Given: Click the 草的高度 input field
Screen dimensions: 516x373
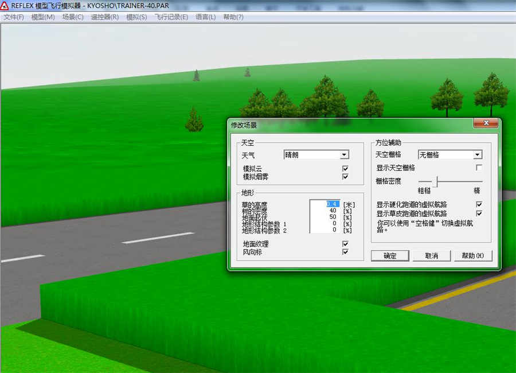Looking at the screenshot, I should point(325,204).
